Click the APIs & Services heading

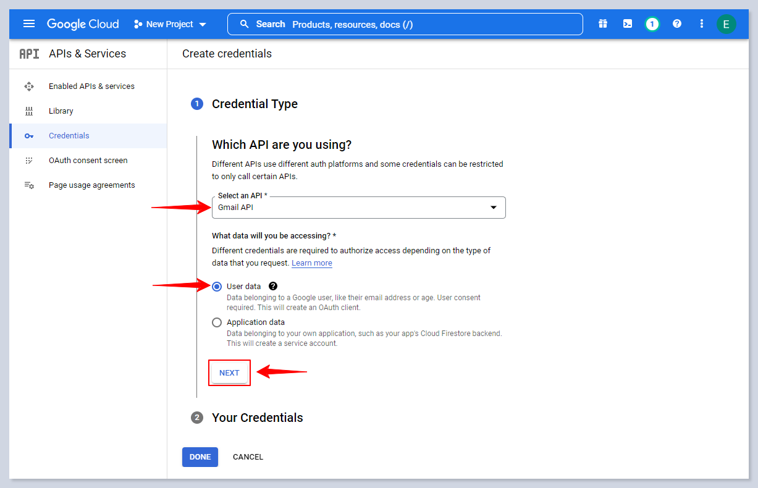click(x=87, y=54)
